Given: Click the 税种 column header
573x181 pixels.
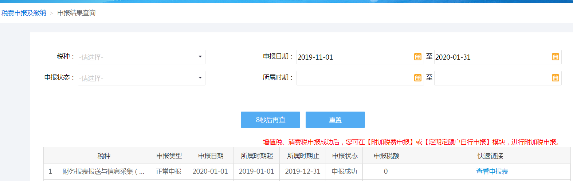Looking at the screenshot, I should point(104,156).
